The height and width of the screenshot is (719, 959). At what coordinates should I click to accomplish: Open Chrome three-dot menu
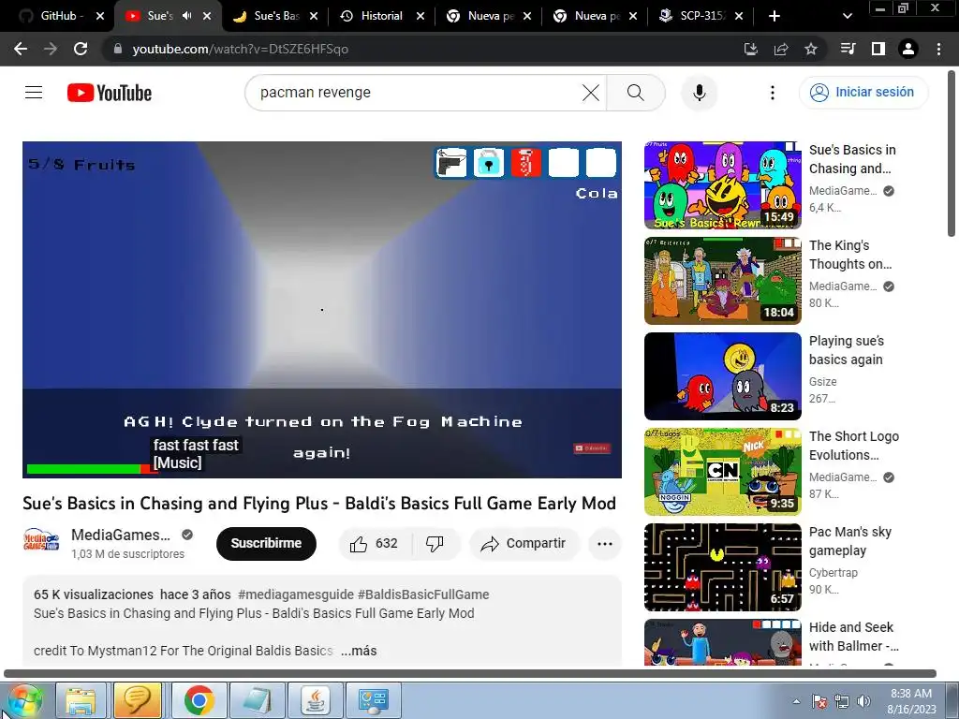click(x=938, y=49)
